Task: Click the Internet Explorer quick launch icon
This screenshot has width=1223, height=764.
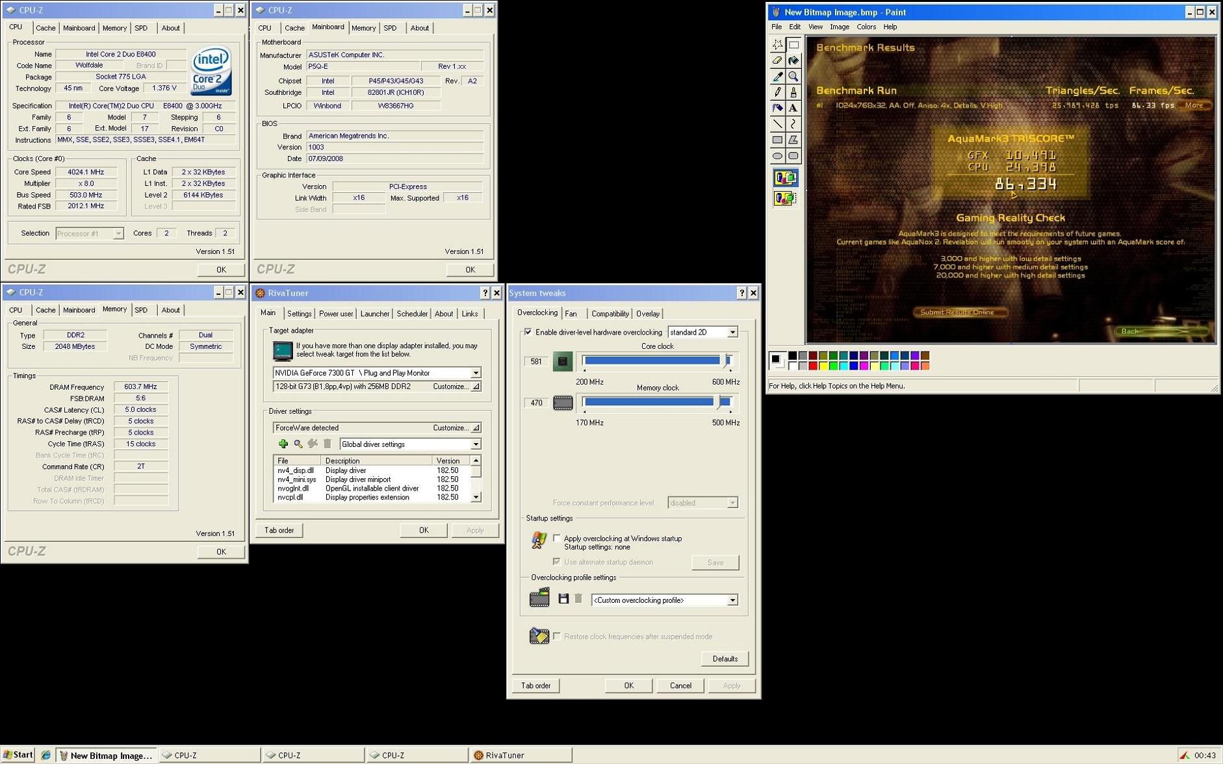Action: (x=45, y=755)
